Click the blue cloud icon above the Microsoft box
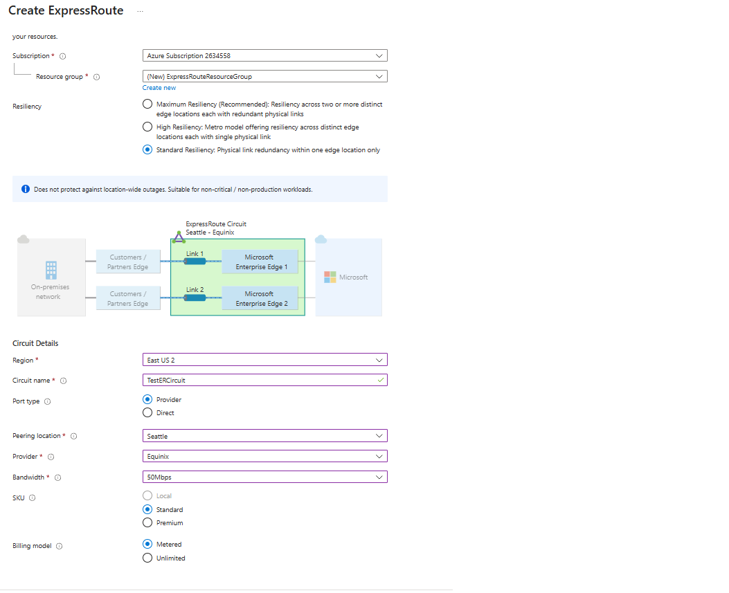729x593 pixels. [321, 239]
